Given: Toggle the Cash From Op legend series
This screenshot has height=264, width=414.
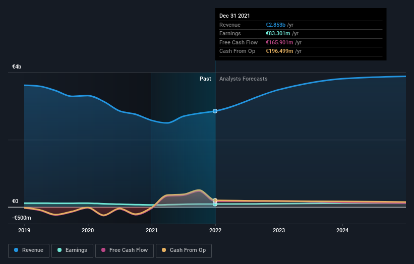Looking at the screenshot, I should click(x=184, y=250).
